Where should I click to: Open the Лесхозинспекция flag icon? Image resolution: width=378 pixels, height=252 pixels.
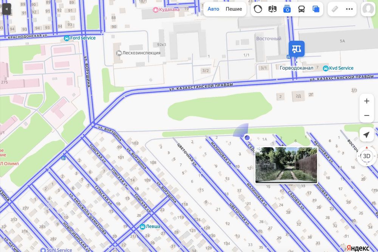tap(119, 53)
